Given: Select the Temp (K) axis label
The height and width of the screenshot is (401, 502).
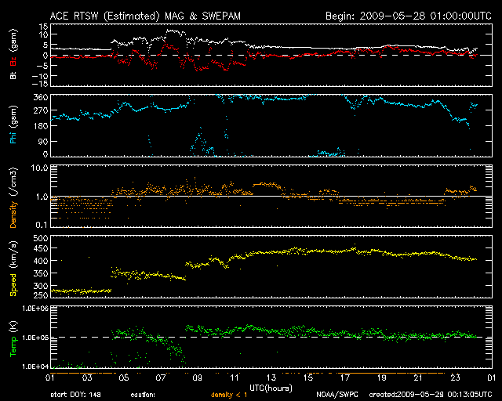Looking at the screenshot, I should pyautogui.click(x=12, y=337).
